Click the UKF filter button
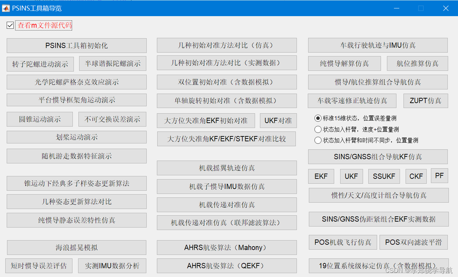Viewport: 458px width, 277px height. (351, 176)
